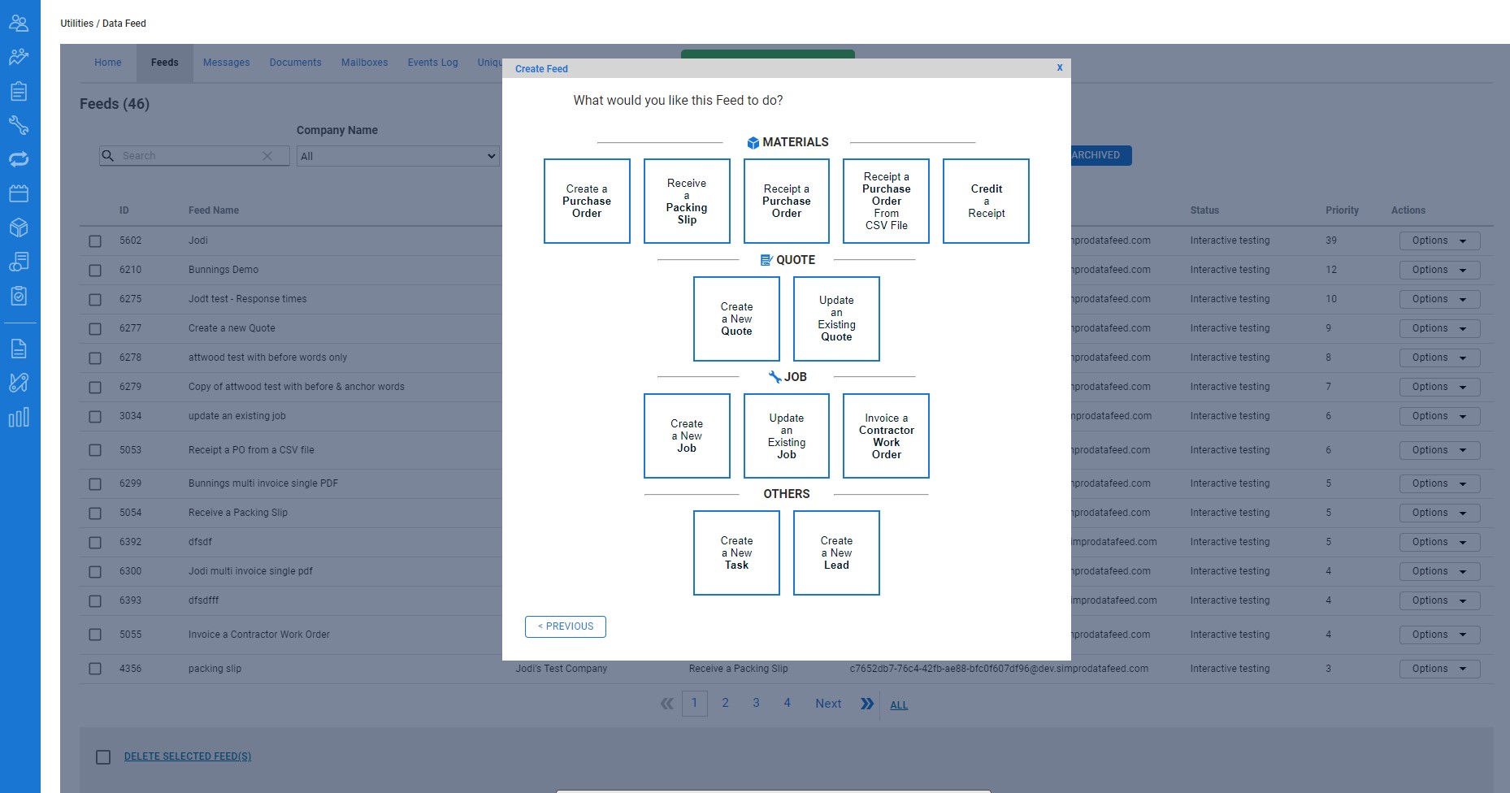Click the Previous button in dialog
This screenshot has width=1510, height=793.
point(566,626)
